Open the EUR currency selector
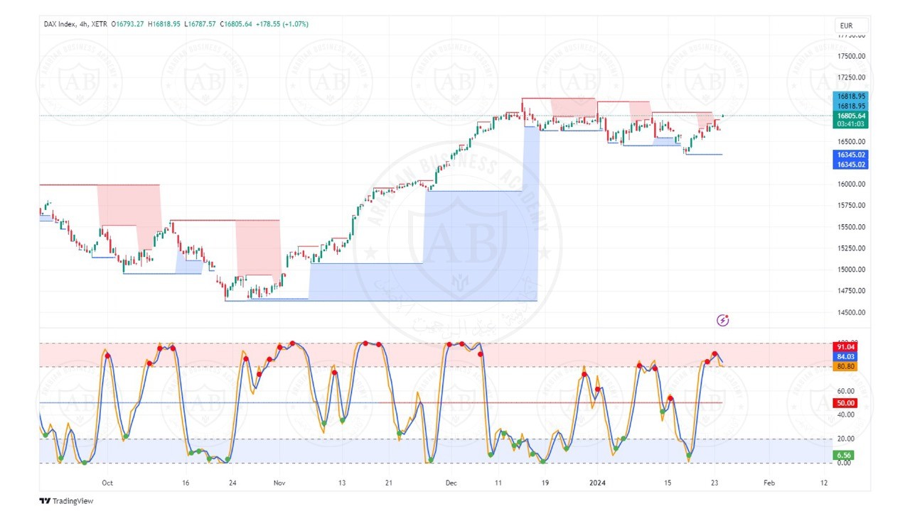Viewport: 910px width, 511px height. pos(852,26)
